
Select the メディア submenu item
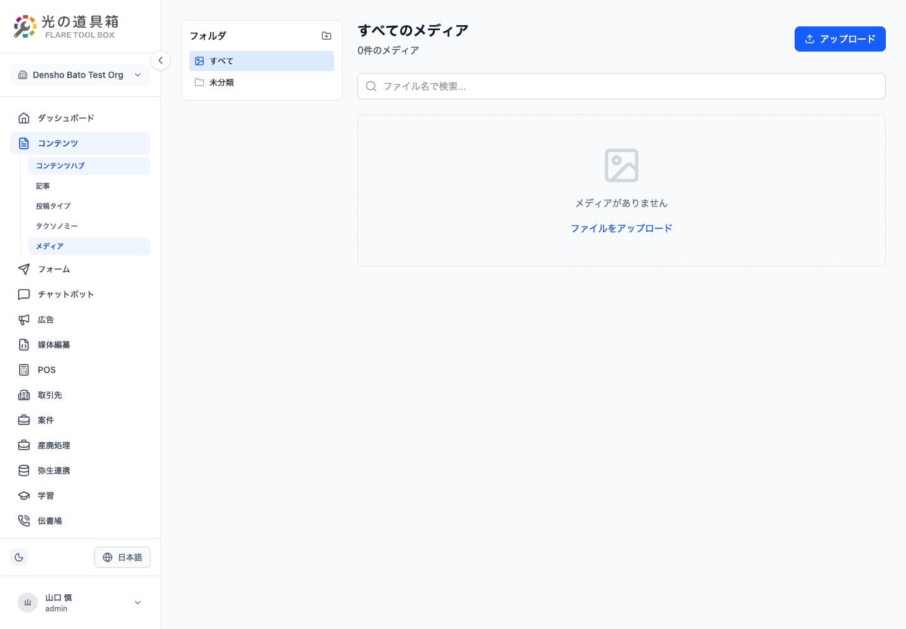(89, 247)
